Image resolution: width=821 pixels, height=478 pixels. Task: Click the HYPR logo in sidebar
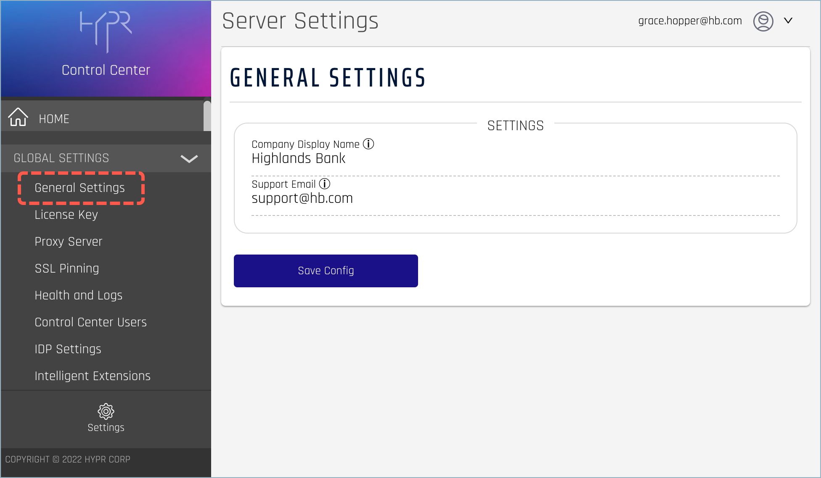106,32
